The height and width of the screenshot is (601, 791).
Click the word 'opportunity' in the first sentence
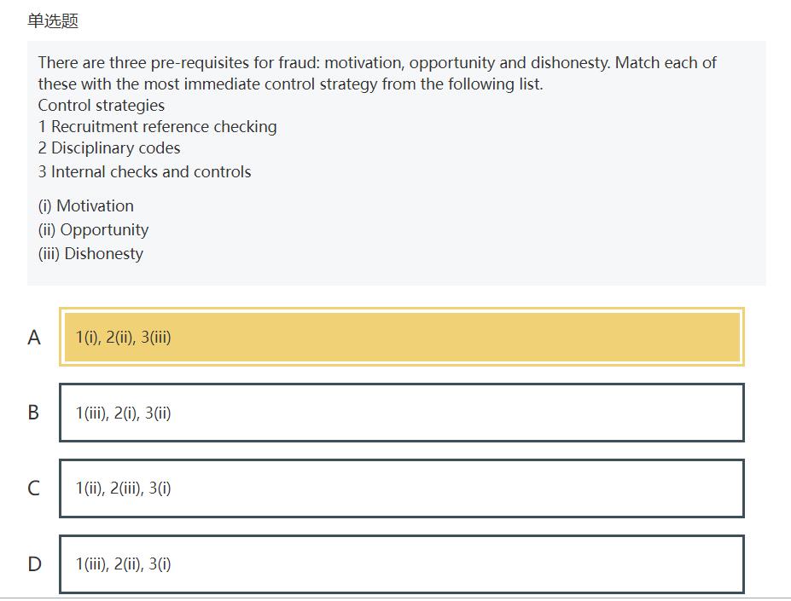point(451,63)
